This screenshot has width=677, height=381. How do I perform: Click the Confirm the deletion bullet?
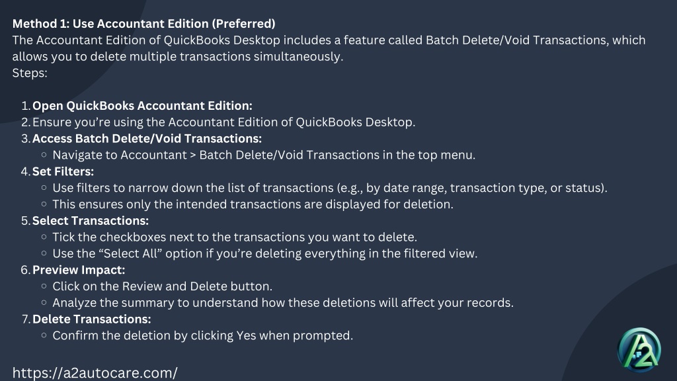[x=202, y=335]
